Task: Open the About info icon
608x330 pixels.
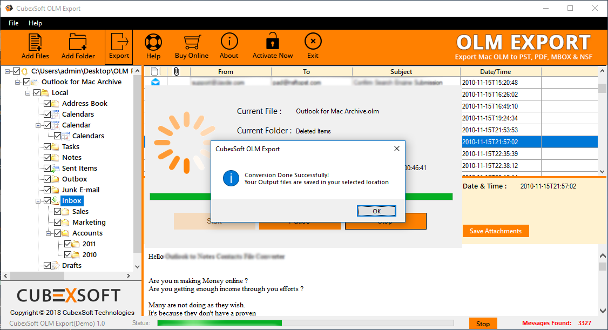Action: [229, 41]
